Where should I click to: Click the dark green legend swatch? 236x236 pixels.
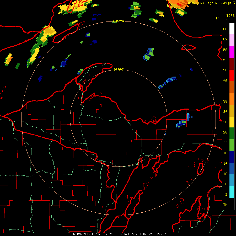tap(232, 133)
